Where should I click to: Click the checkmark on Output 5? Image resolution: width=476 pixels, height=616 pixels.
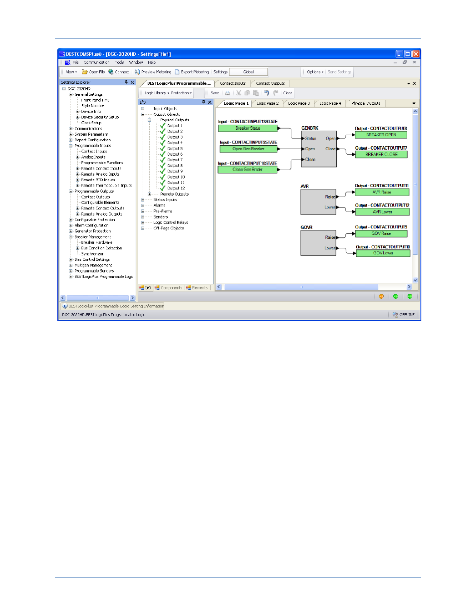pos(163,149)
